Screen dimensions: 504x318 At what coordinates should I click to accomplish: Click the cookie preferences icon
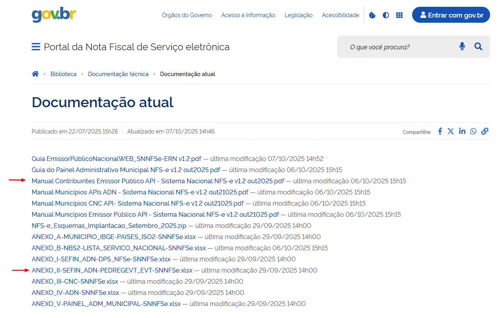pyautogui.click(x=372, y=15)
